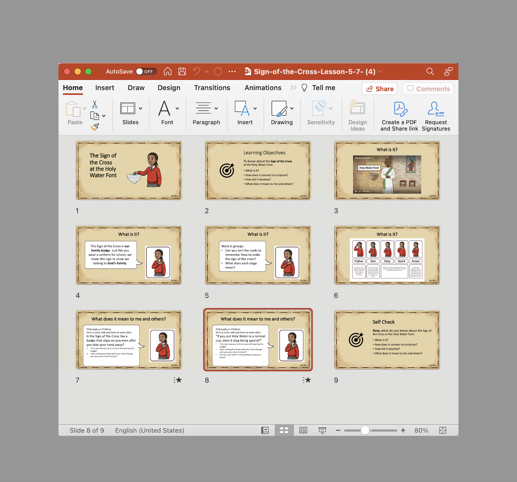Start the Slide Show from status bar

pyautogui.click(x=323, y=430)
